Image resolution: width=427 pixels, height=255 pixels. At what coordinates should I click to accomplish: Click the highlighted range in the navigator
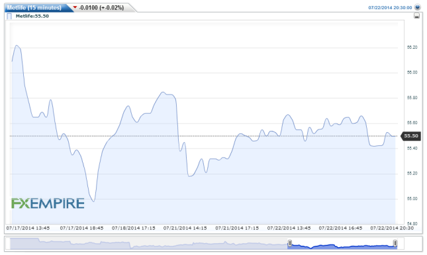[342, 244]
